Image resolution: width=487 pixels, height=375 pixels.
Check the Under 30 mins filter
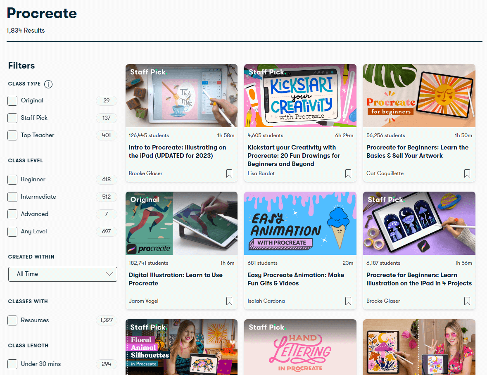pos(12,364)
